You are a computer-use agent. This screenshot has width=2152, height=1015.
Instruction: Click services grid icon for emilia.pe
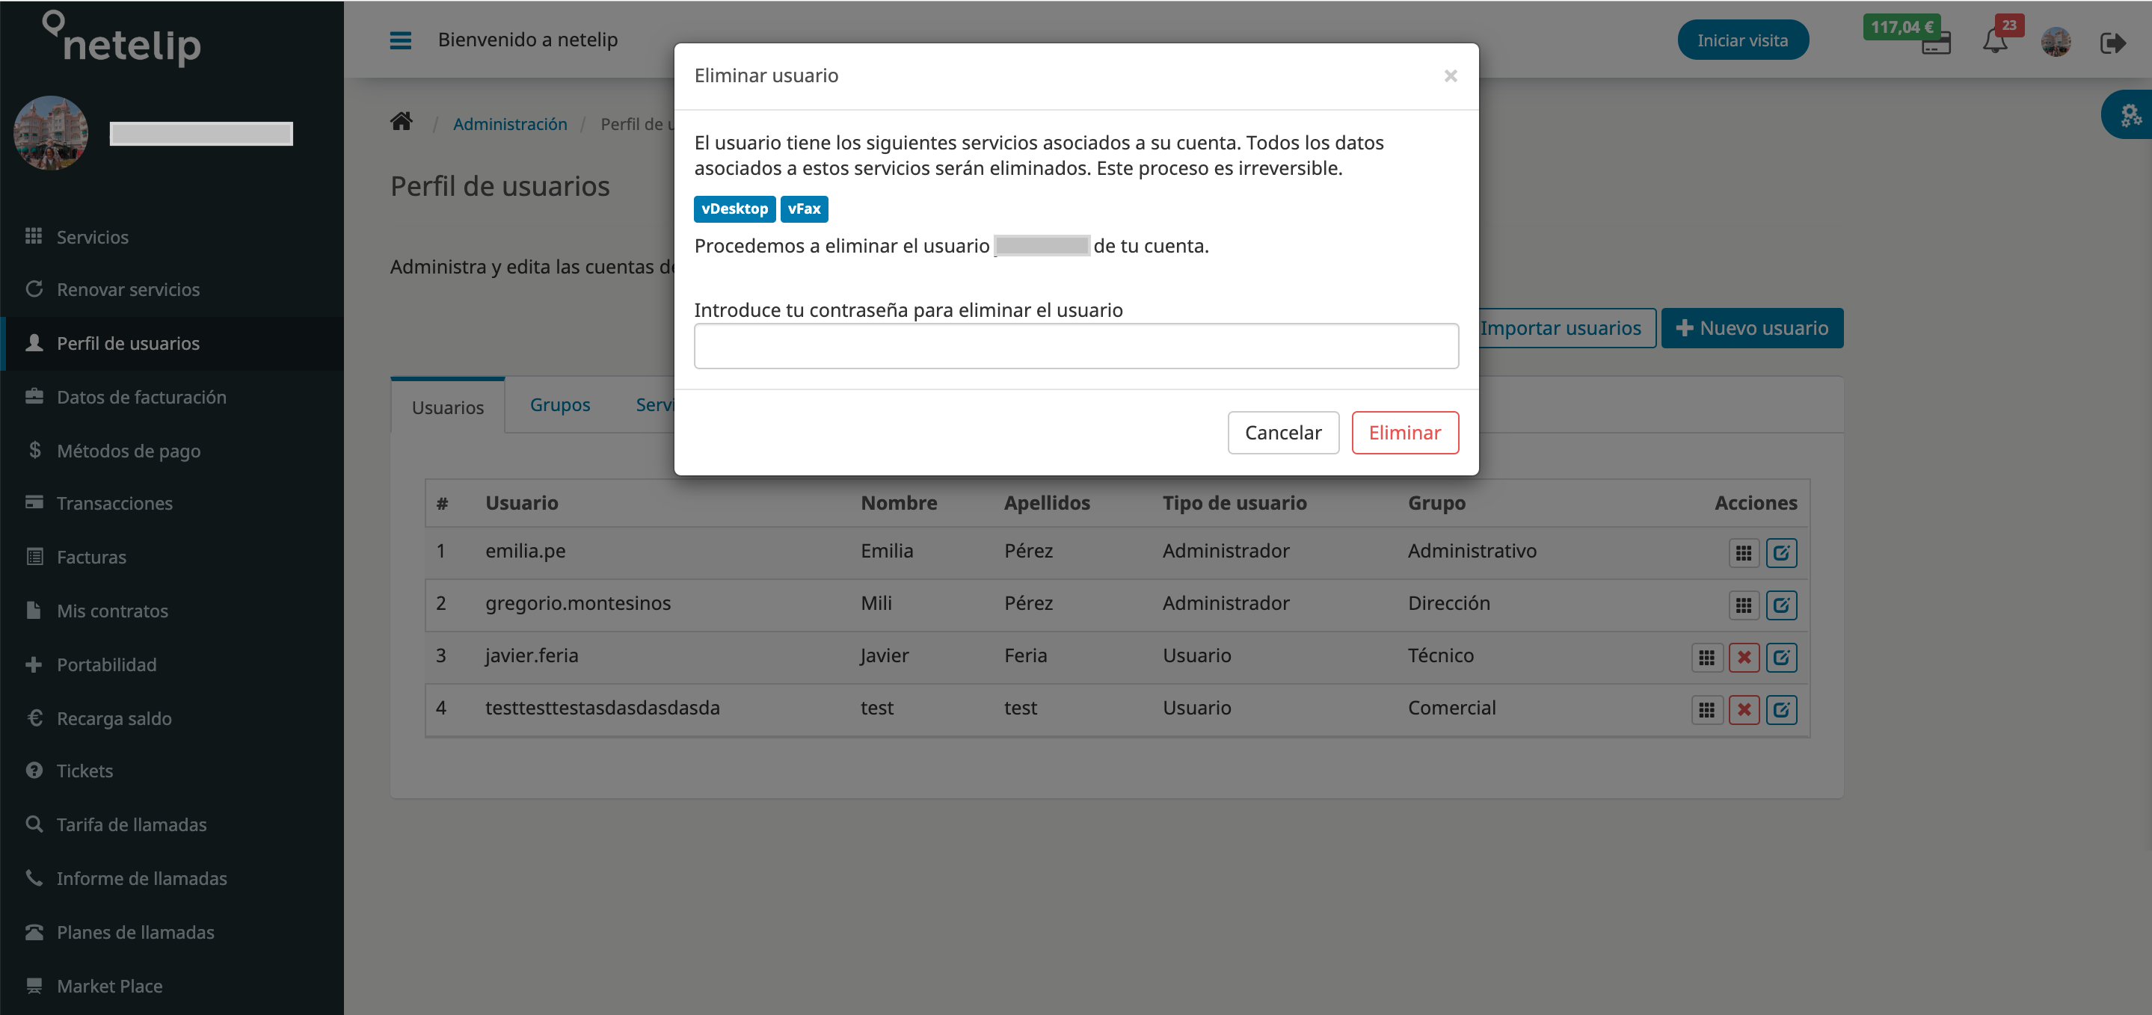coord(1744,553)
